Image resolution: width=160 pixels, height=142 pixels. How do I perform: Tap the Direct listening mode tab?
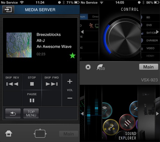click(x=94, y=17)
